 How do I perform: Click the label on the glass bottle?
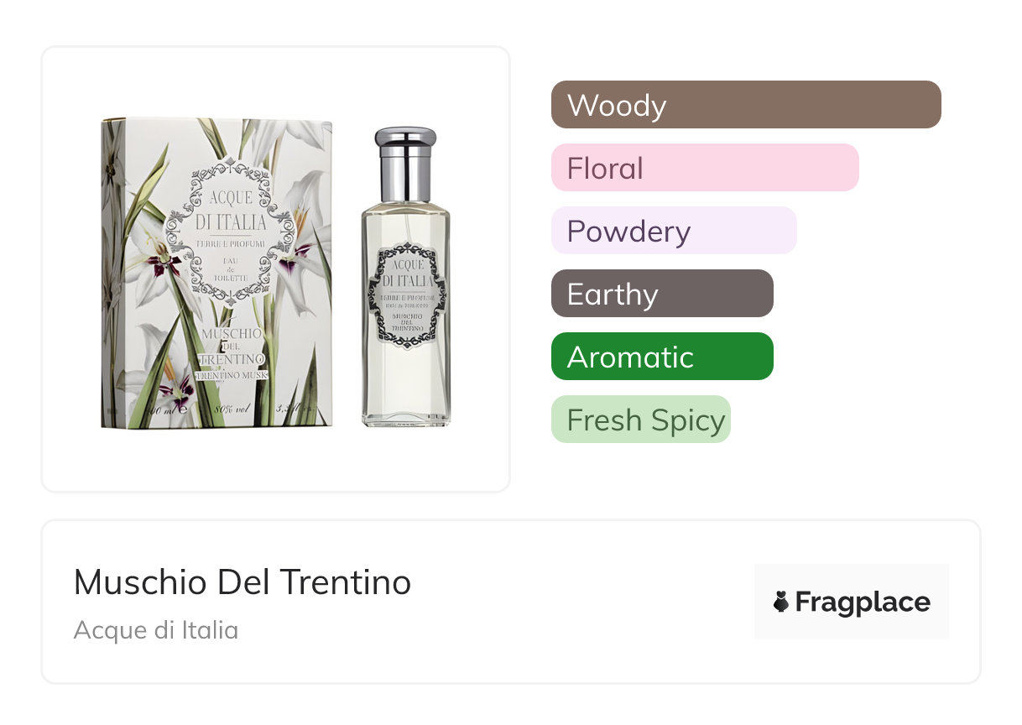[407, 295]
